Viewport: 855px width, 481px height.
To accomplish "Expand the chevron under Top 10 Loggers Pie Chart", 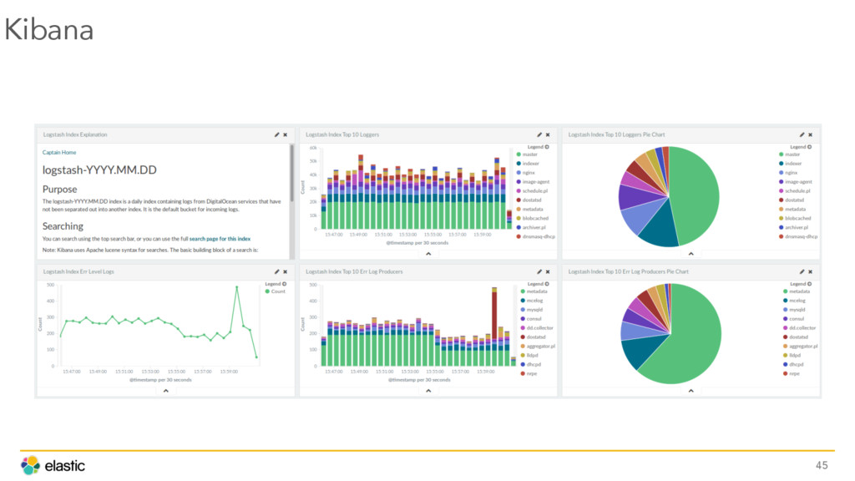I will [x=691, y=254].
